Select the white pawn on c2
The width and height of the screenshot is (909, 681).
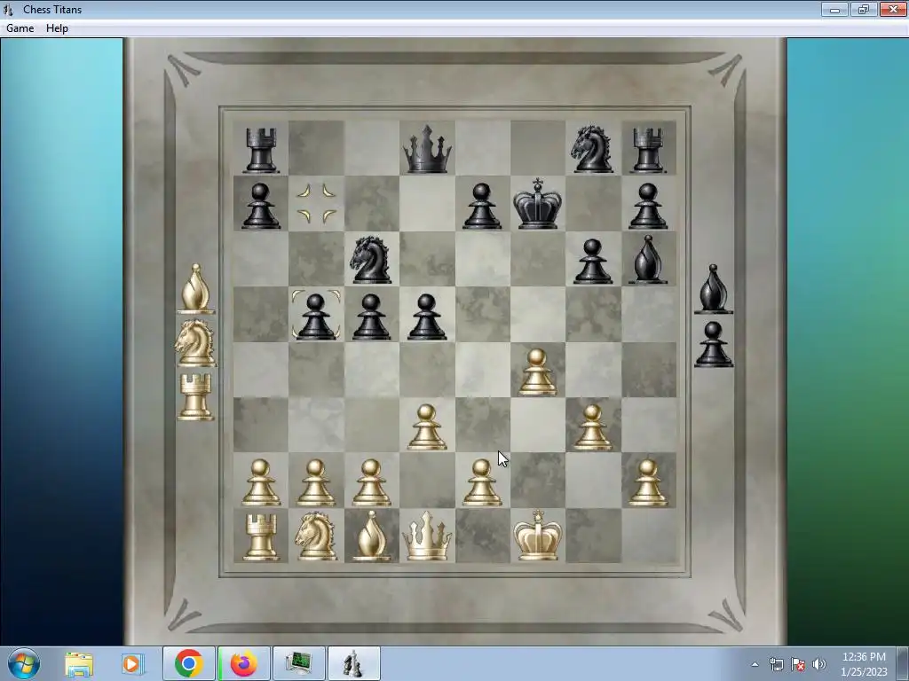click(371, 483)
